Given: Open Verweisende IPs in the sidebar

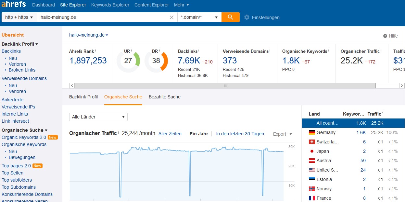Looking at the screenshot, I should tap(18, 107).
